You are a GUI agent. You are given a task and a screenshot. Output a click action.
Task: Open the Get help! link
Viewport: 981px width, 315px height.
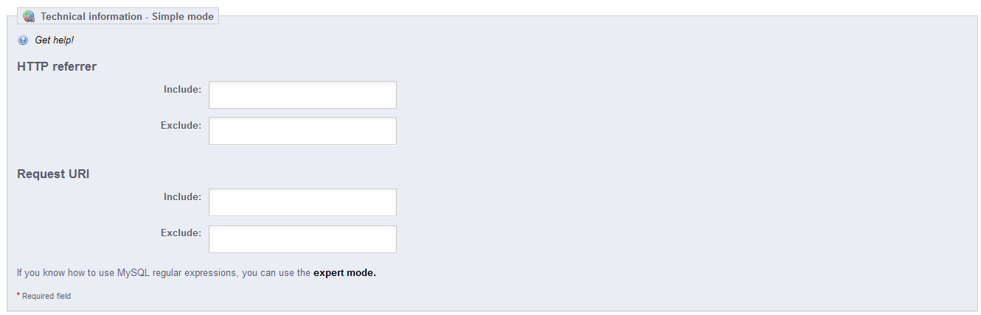[x=55, y=40]
